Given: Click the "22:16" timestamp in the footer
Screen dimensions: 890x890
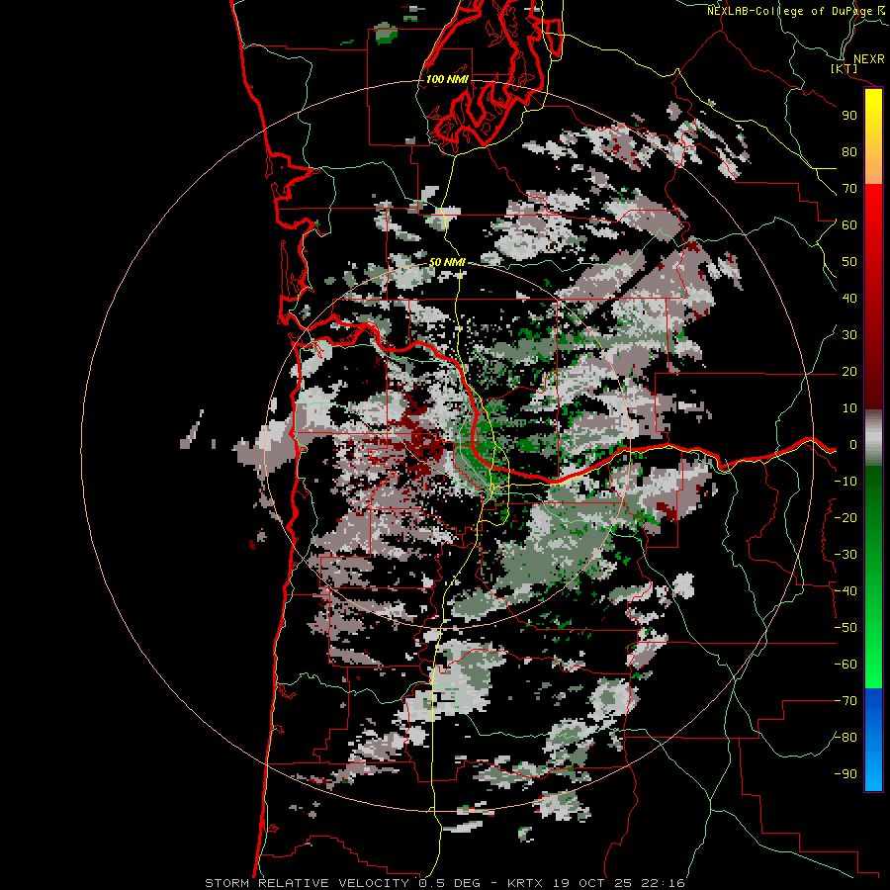Looking at the screenshot, I should click(x=663, y=883).
